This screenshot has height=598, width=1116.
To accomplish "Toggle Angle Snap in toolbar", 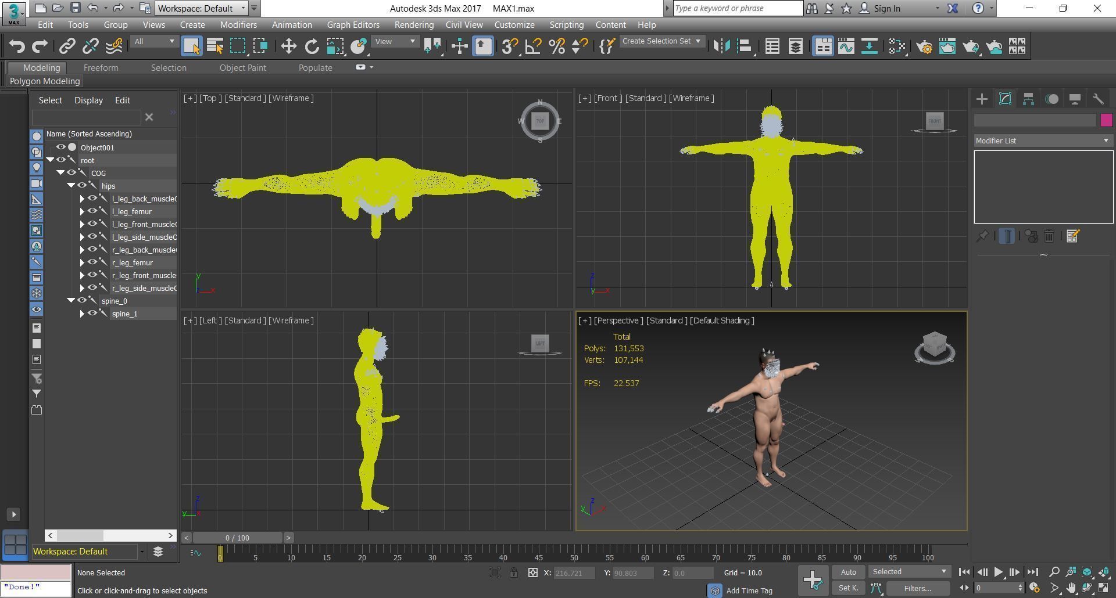I will click(533, 46).
